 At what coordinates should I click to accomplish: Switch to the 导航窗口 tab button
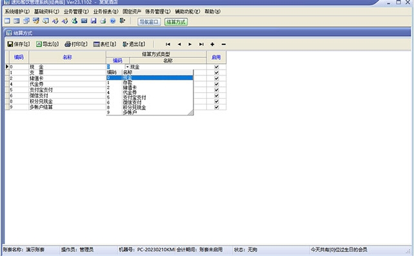pyautogui.click(x=149, y=22)
